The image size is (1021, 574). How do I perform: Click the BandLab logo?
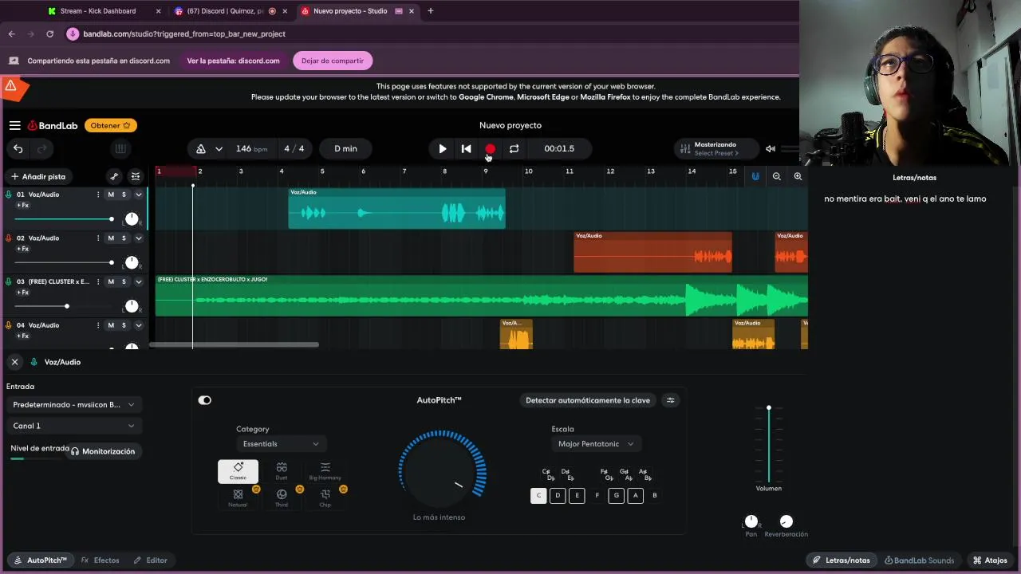coord(53,125)
